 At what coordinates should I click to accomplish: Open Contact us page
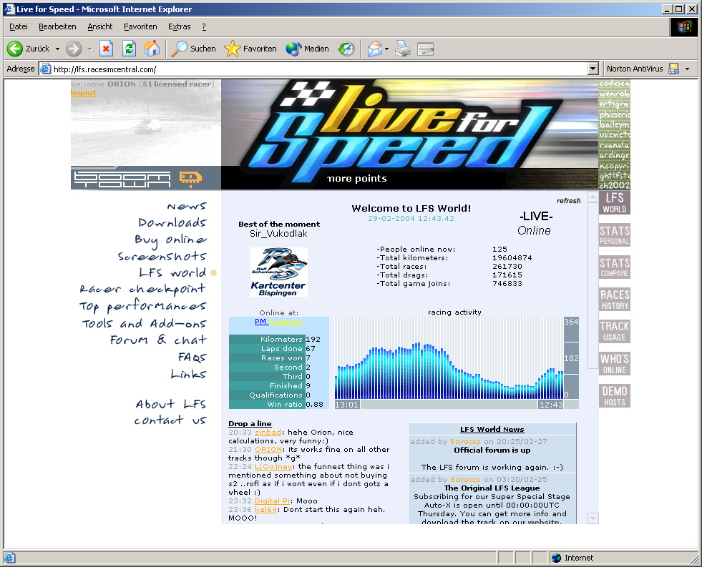(x=170, y=420)
